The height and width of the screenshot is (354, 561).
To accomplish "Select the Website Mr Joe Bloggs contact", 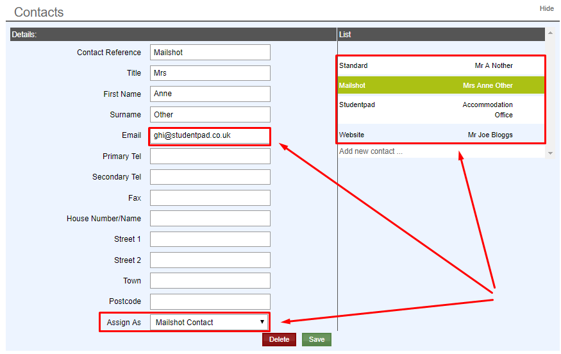I will point(441,135).
